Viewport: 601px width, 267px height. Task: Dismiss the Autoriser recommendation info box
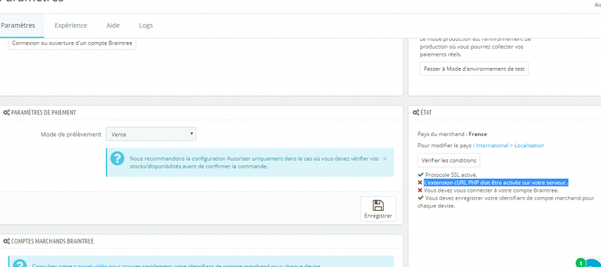pyautogui.click(x=385, y=158)
